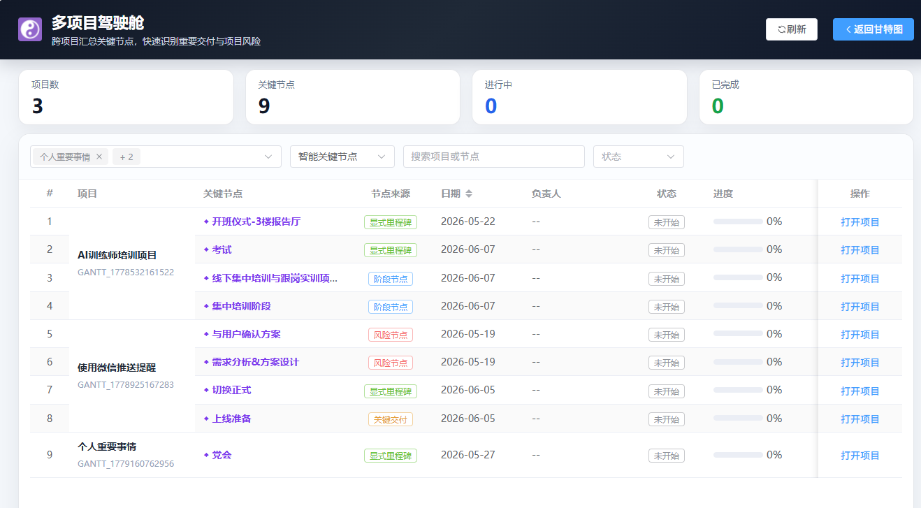Image resolution: width=921 pixels, height=508 pixels.
Task: Click the AI训练师培训项目 project name
Action: (x=117, y=255)
